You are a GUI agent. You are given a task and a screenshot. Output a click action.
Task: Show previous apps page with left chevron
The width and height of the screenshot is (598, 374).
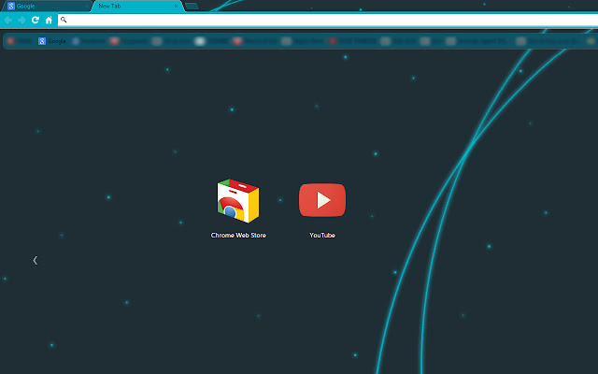click(x=36, y=260)
